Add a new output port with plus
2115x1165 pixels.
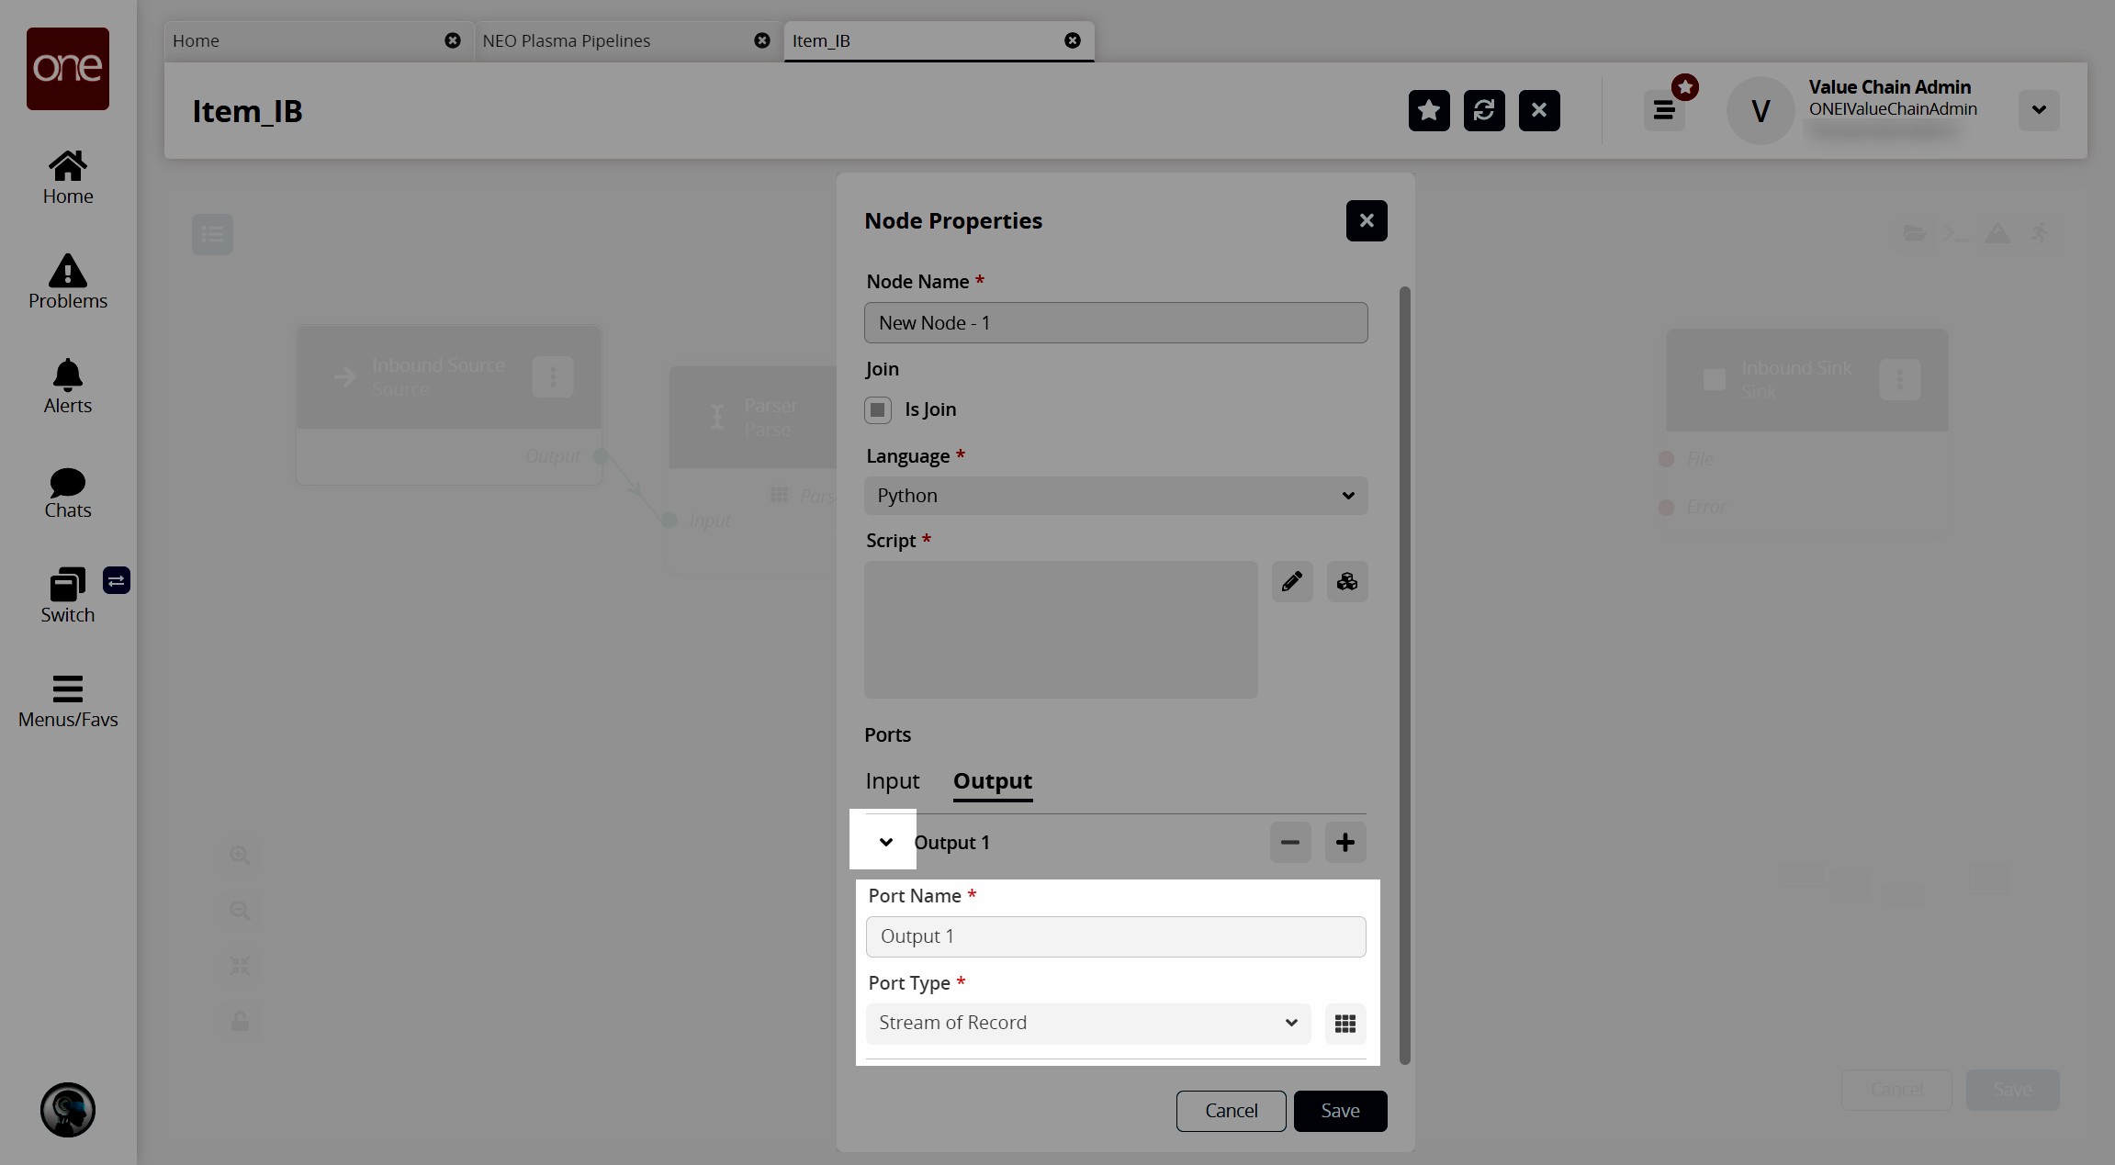(1344, 842)
